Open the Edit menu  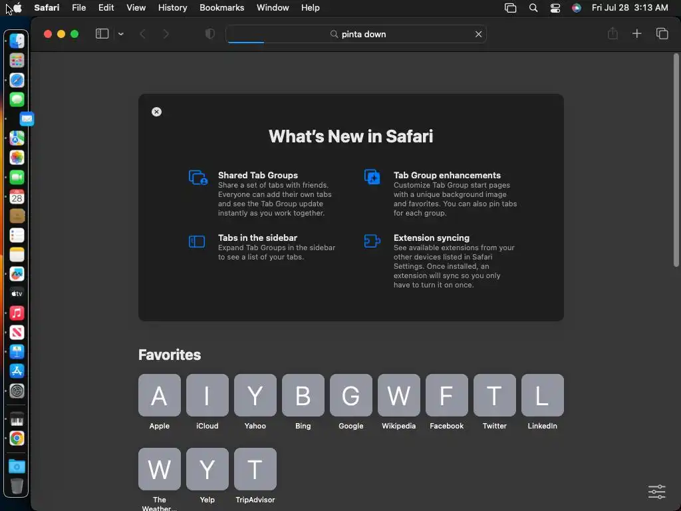click(106, 8)
